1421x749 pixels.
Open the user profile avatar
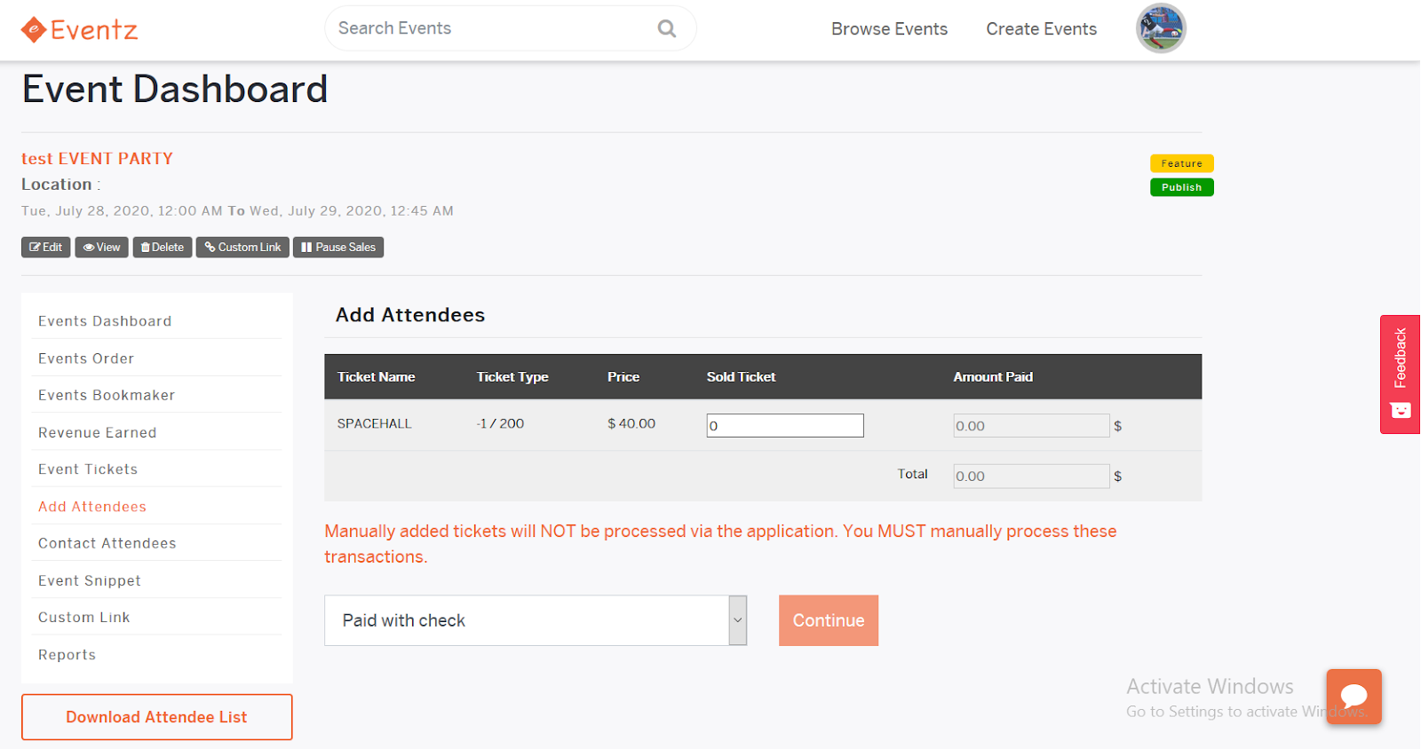(1161, 28)
